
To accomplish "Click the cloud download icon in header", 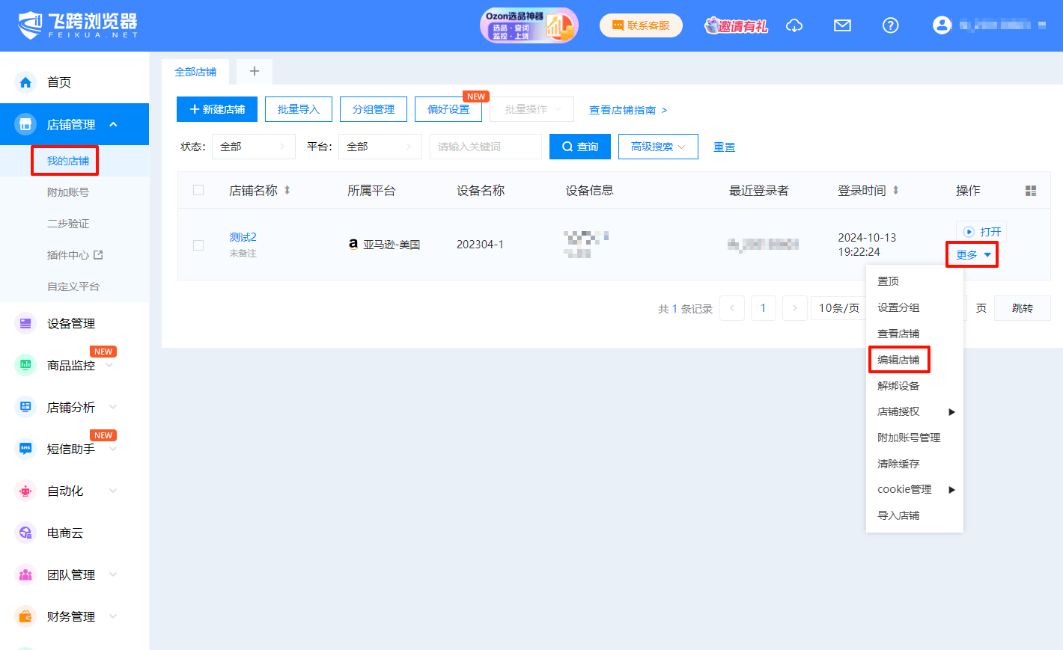I will click(x=794, y=25).
